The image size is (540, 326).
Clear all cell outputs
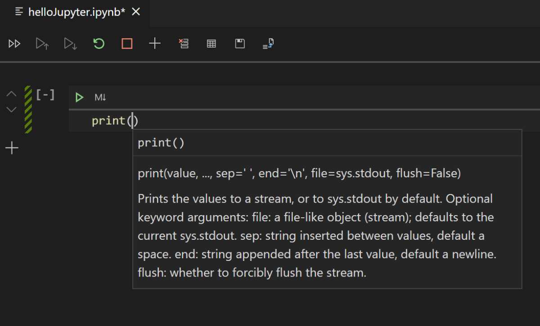(x=184, y=44)
